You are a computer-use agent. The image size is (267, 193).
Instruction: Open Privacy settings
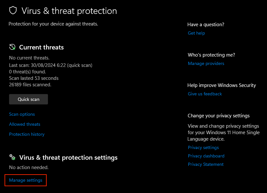(203, 147)
